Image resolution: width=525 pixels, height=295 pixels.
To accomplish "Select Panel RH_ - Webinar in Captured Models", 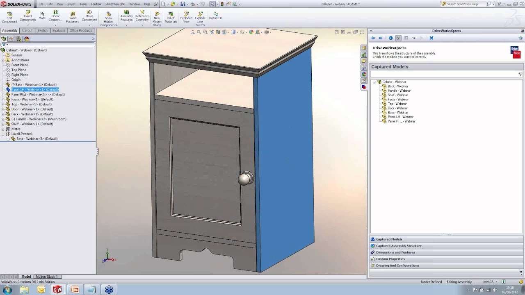I will point(402,121).
